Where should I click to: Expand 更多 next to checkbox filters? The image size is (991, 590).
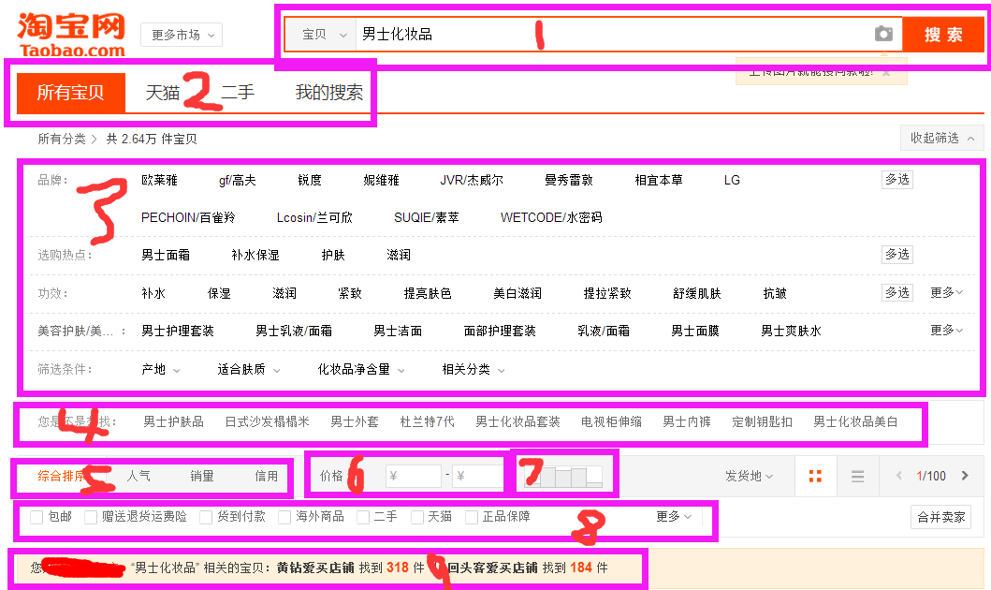pyautogui.click(x=674, y=517)
